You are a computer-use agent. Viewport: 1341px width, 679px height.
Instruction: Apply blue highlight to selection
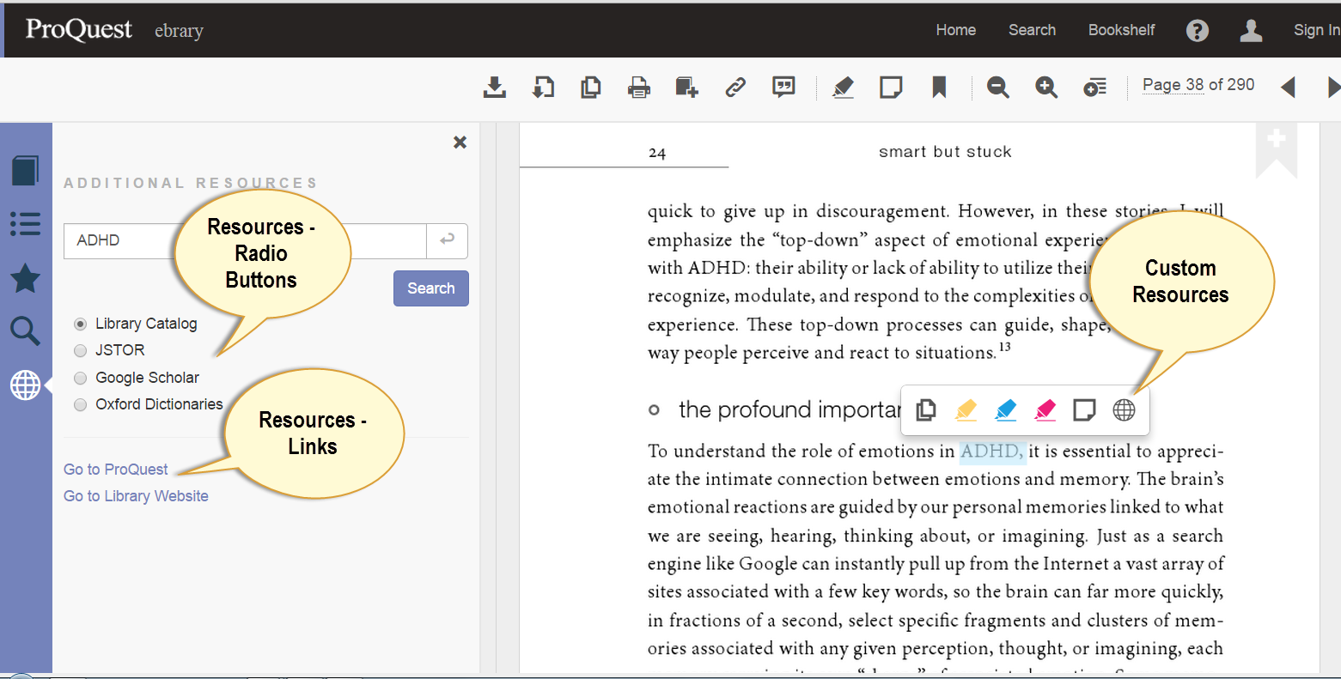tap(1005, 410)
